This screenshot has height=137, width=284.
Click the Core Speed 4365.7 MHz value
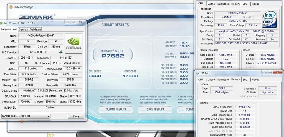coord(225,55)
